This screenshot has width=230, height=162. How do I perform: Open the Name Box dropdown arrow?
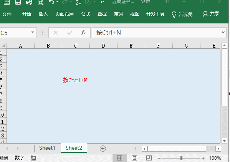pyautogui.click(x=33, y=32)
